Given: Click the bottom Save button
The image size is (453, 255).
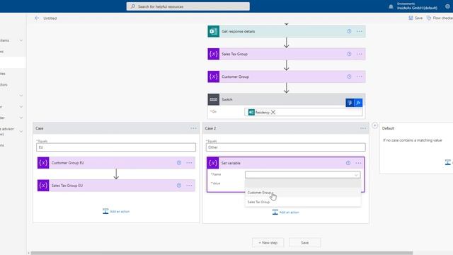Looking at the screenshot, I should (x=305, y=242).
